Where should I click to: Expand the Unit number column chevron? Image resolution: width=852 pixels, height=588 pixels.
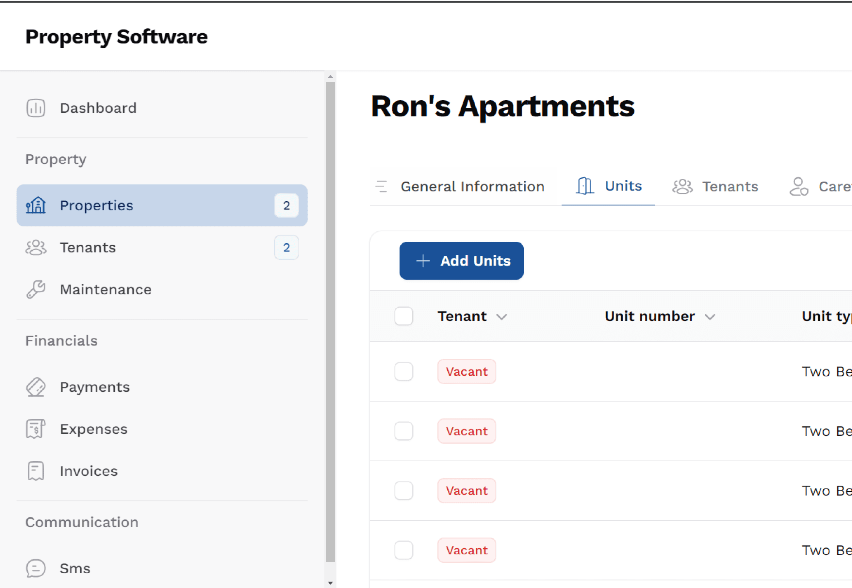point(710,317)
